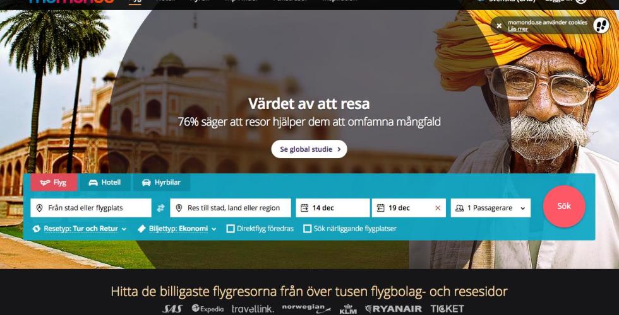Follow the Läs mer cookie link
The height and width of the screenshot is (315, 619).
517,29
